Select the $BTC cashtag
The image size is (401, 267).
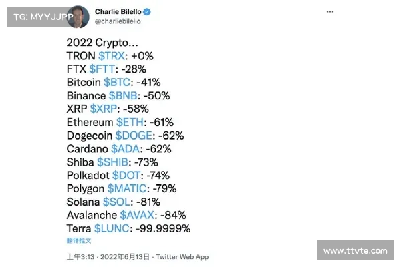117,83
